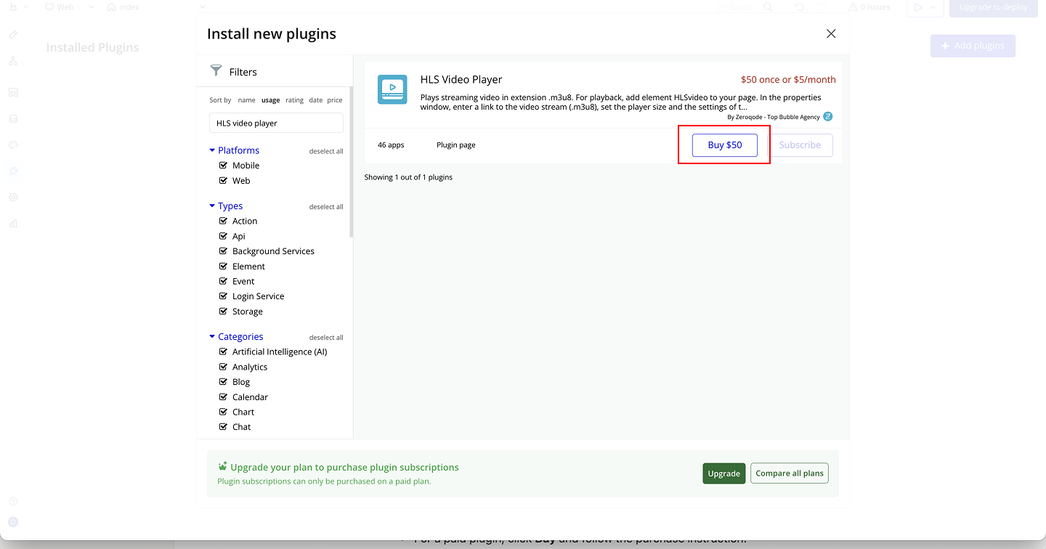Click the HLS Video Player plugin icon

tap(392, 89)
